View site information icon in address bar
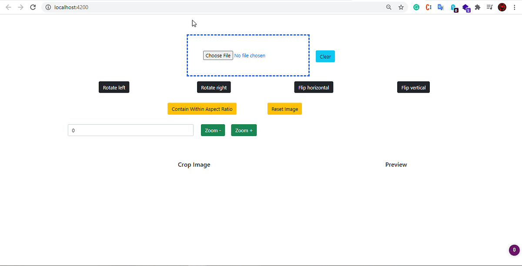 pos(48,7)
